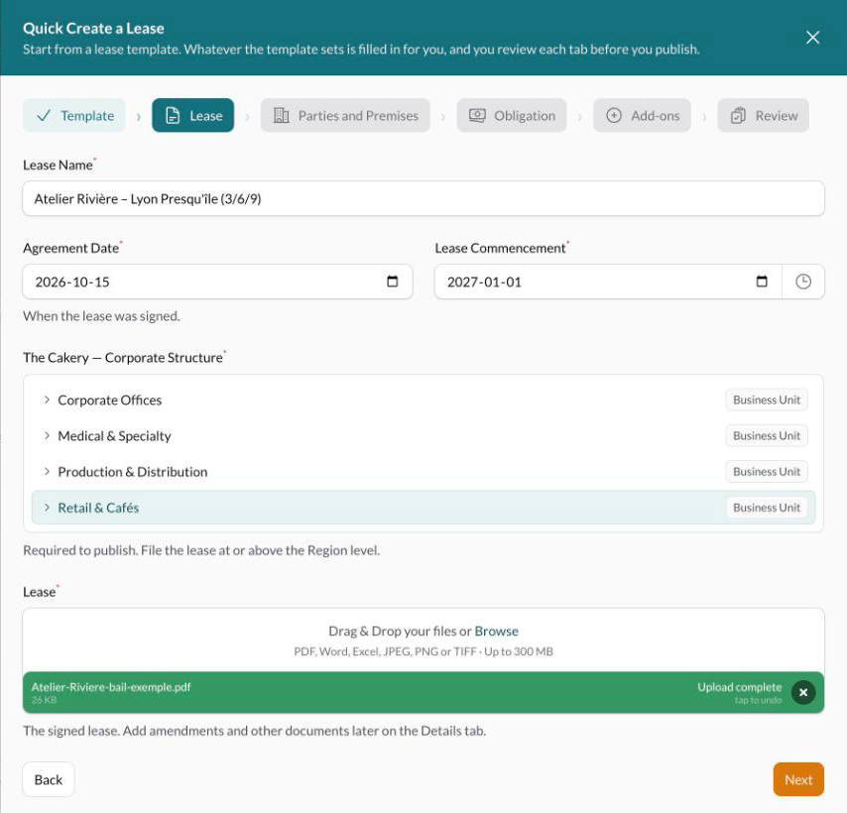847x813 pixels.
Task: Open the Add-ons step
Action: tap(642, 116)
